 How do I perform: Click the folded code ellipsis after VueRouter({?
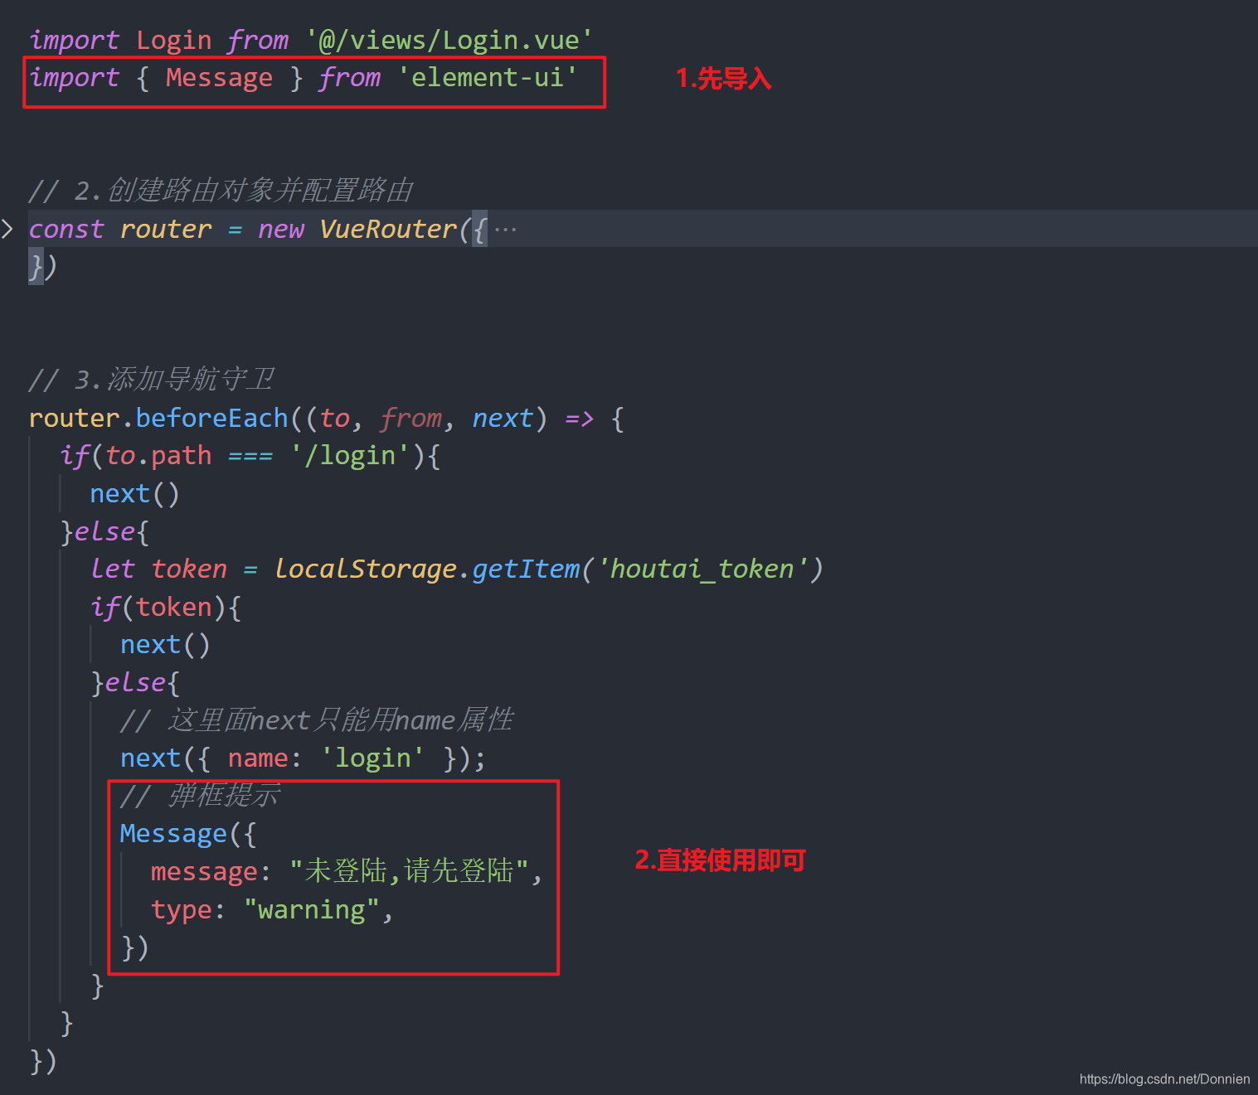(505, 230)
